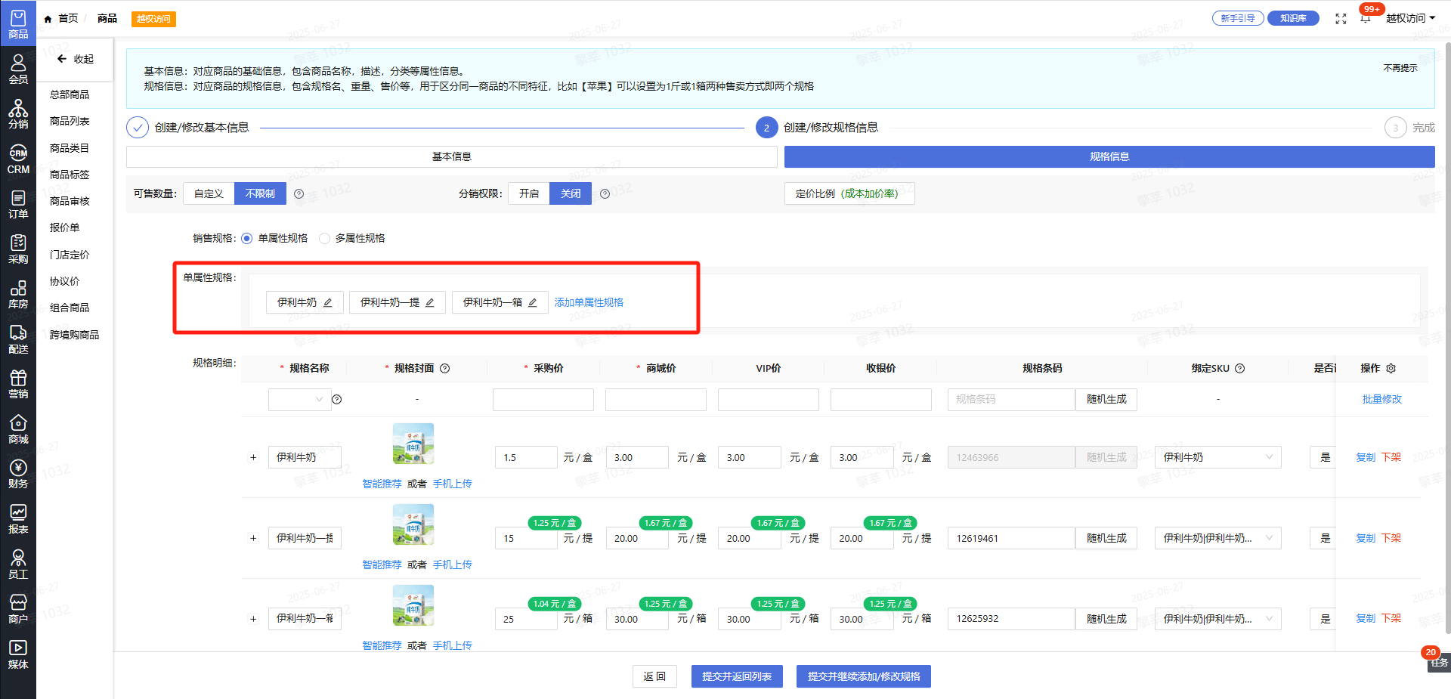
Task: Click 规格条码 batch input field
Action: (x=1011, y=400)
